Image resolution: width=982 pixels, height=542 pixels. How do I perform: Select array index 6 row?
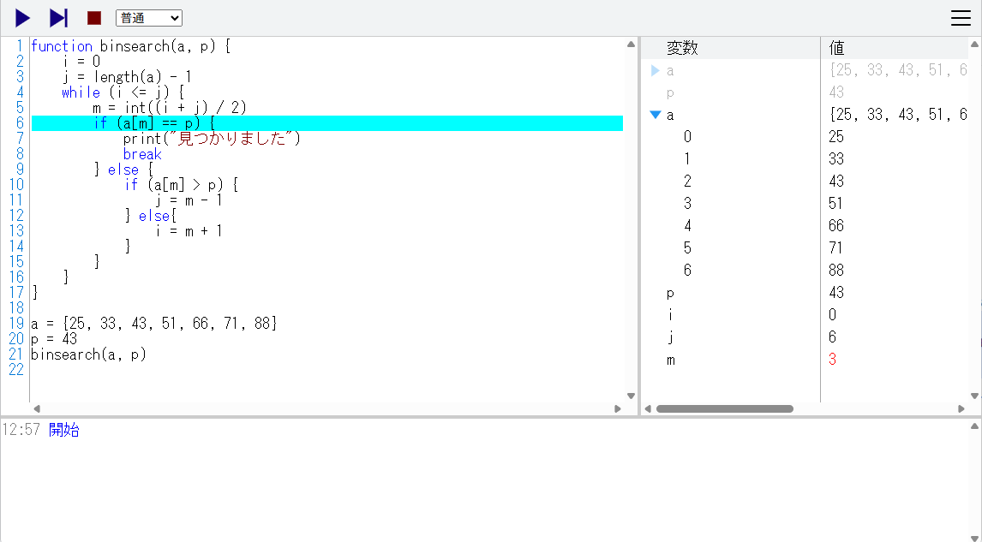[687, 271]
